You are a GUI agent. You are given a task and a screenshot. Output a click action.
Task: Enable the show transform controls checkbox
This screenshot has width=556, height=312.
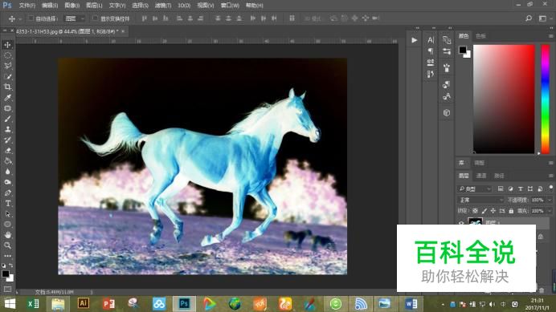click(95, 18)
